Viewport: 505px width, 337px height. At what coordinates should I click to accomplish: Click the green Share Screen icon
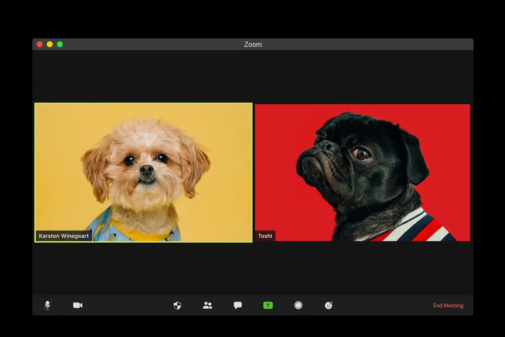pos(268,305)
